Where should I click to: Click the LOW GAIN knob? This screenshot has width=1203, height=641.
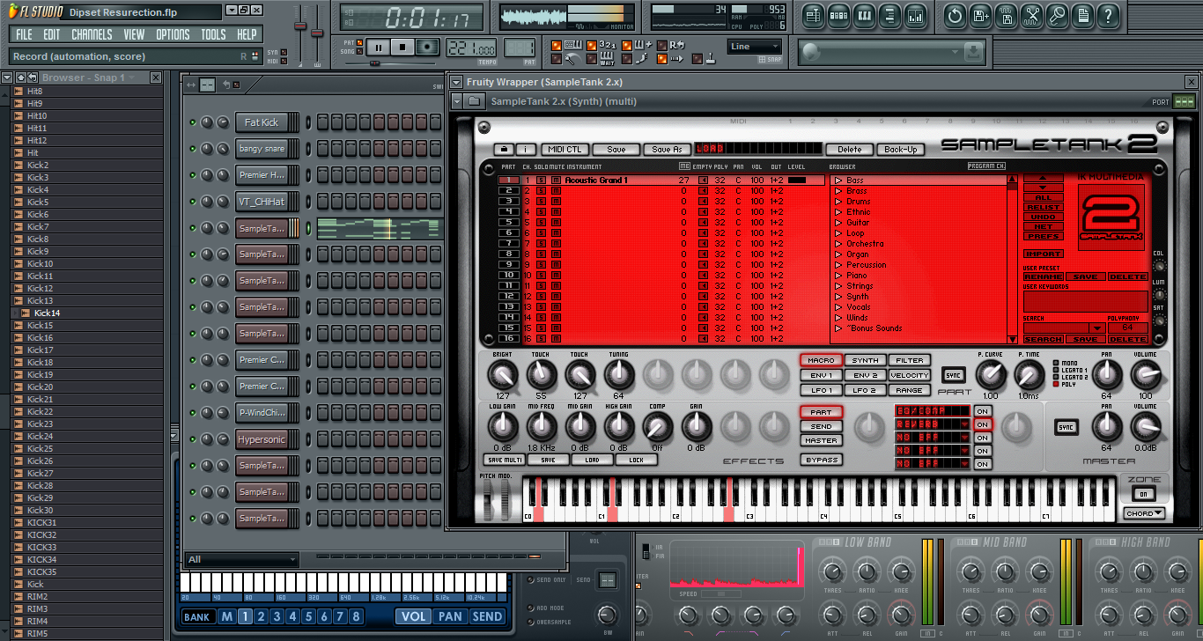502,427
